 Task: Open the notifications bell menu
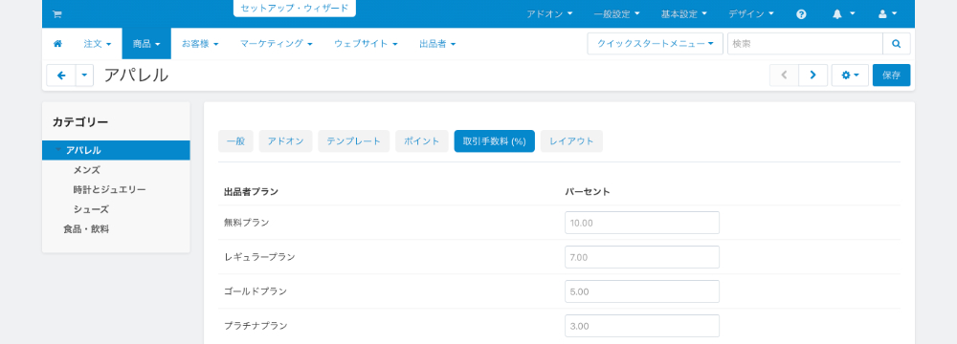843,13
